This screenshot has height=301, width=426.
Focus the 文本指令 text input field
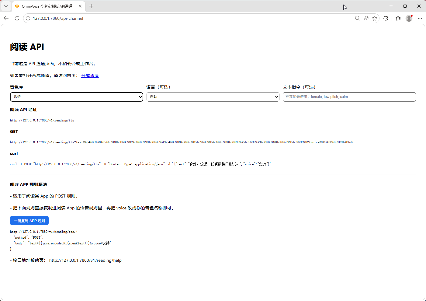(x=349, y=97)
